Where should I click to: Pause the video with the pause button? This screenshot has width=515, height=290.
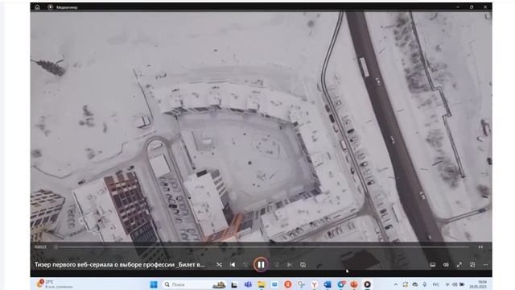pyautogui.click(x=261, y=264)
